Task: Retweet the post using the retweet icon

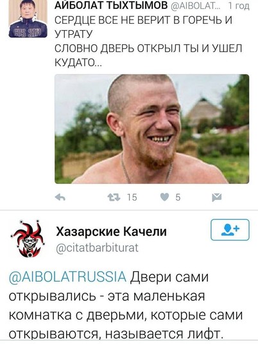Action: tap(114, 197)
